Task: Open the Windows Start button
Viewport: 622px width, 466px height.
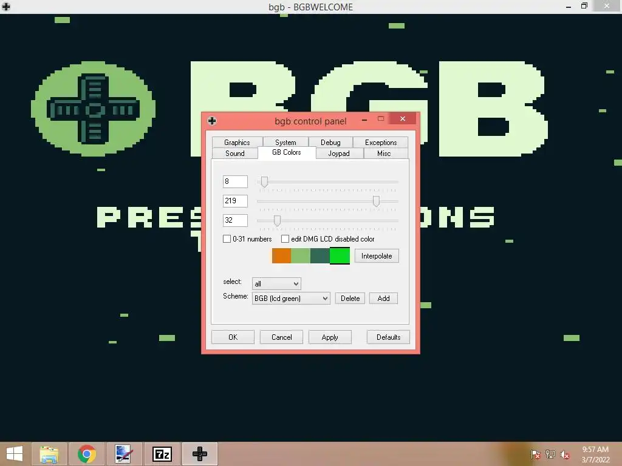Action: [x=15, y=454]
